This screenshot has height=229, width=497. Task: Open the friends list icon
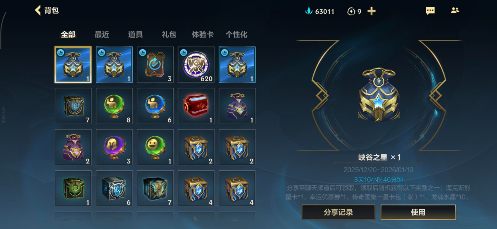click(455, 10)
